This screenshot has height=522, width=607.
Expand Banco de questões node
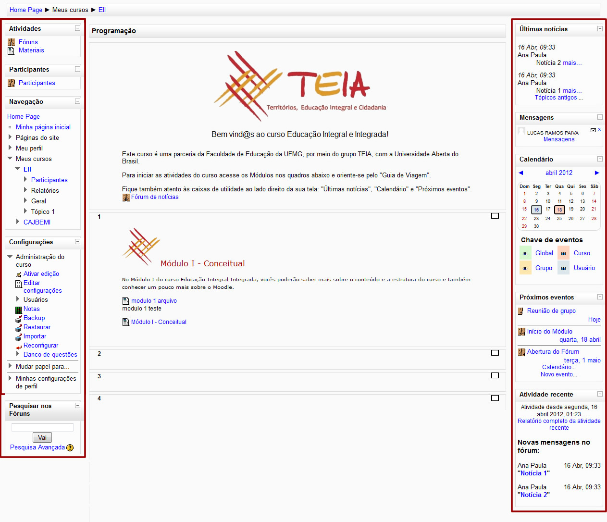(x=18, y=354)
